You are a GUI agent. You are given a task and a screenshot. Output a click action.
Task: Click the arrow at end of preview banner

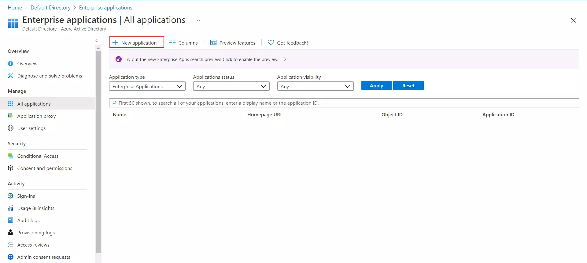click(283, 59)
